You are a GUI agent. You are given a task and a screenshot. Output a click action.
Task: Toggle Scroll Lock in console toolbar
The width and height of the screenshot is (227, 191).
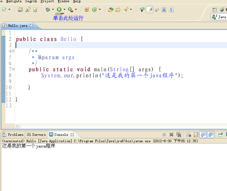tap(196, 135)
